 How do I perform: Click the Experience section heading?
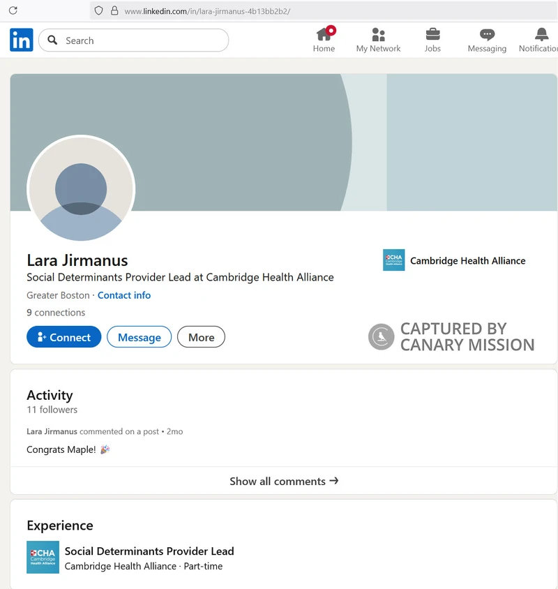(60, 525)
